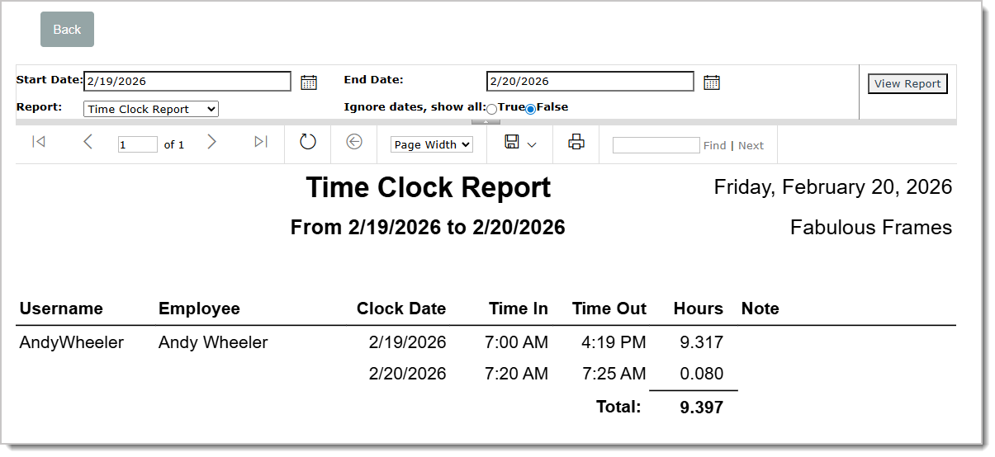Open Start Date calendar picker icon

tap(309, 82)
